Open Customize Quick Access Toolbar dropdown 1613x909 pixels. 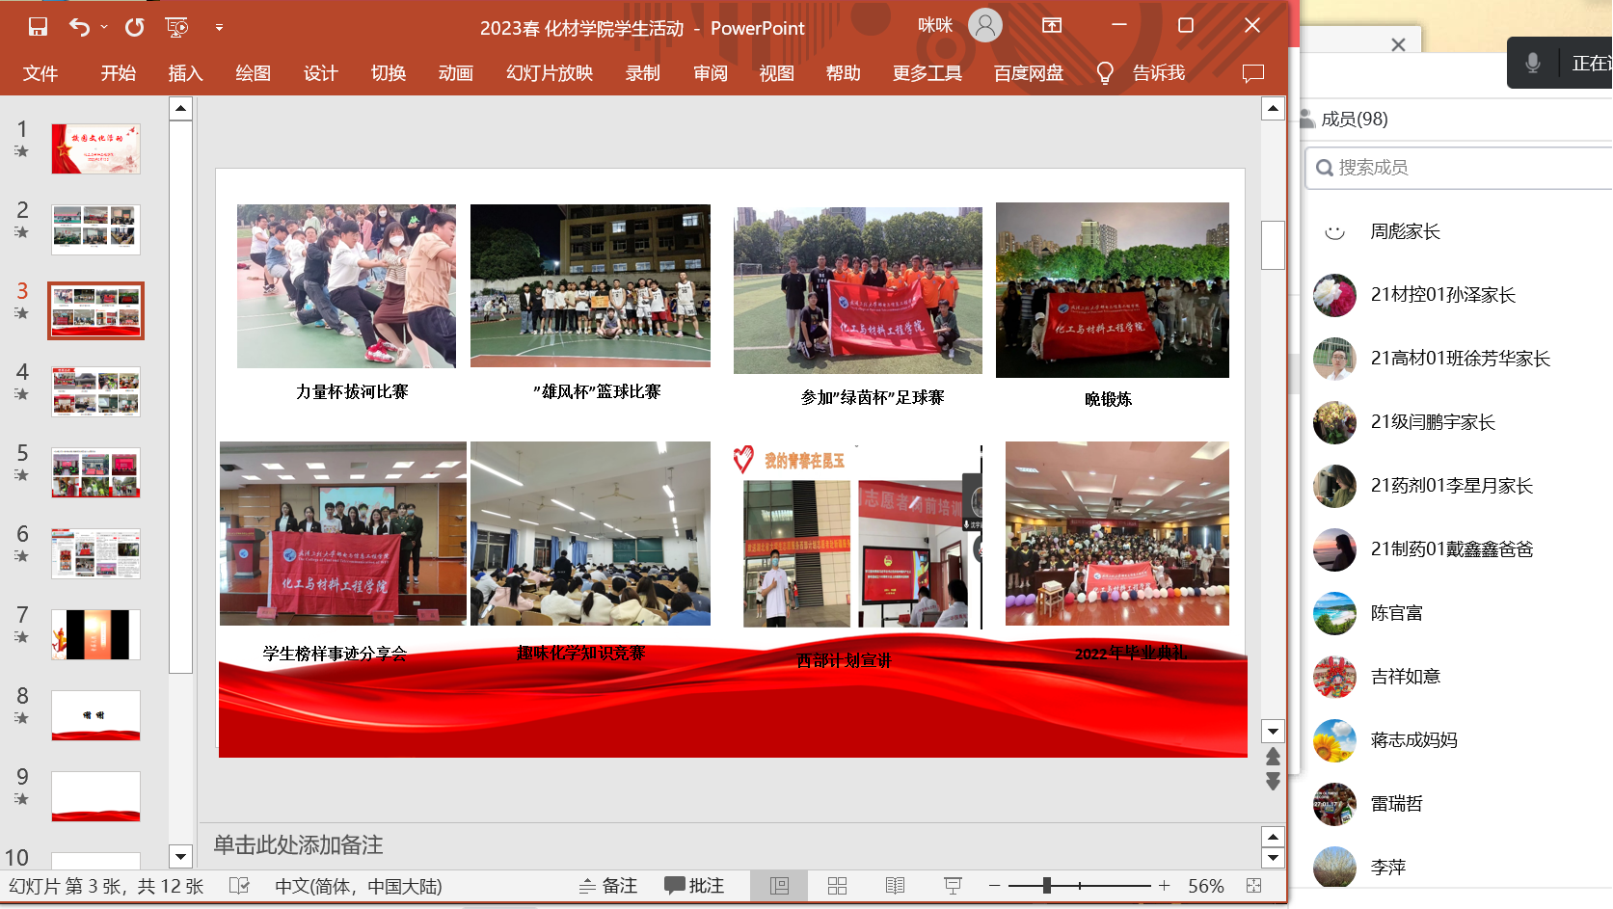219,27
